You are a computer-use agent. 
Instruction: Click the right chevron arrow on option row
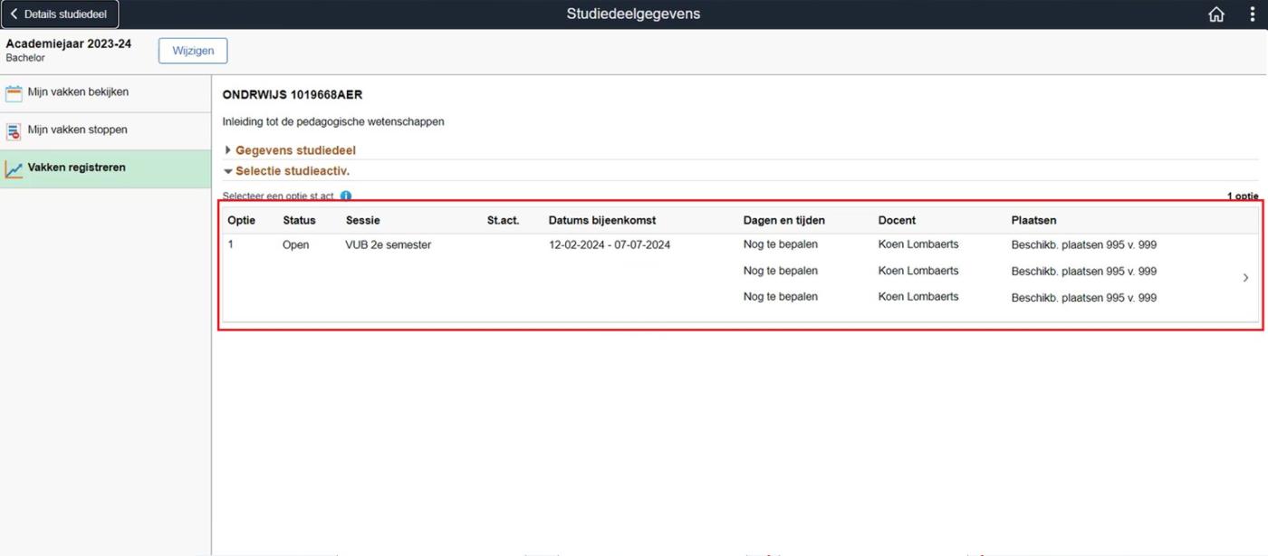click(x=1245, y=278)
